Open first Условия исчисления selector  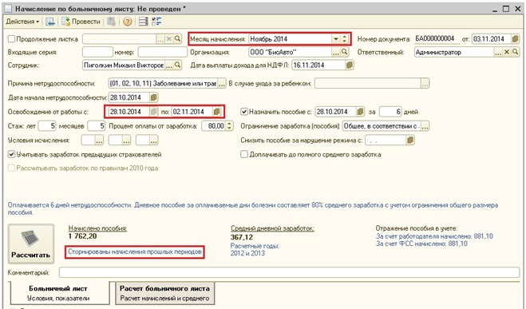[x=99, y=141]
